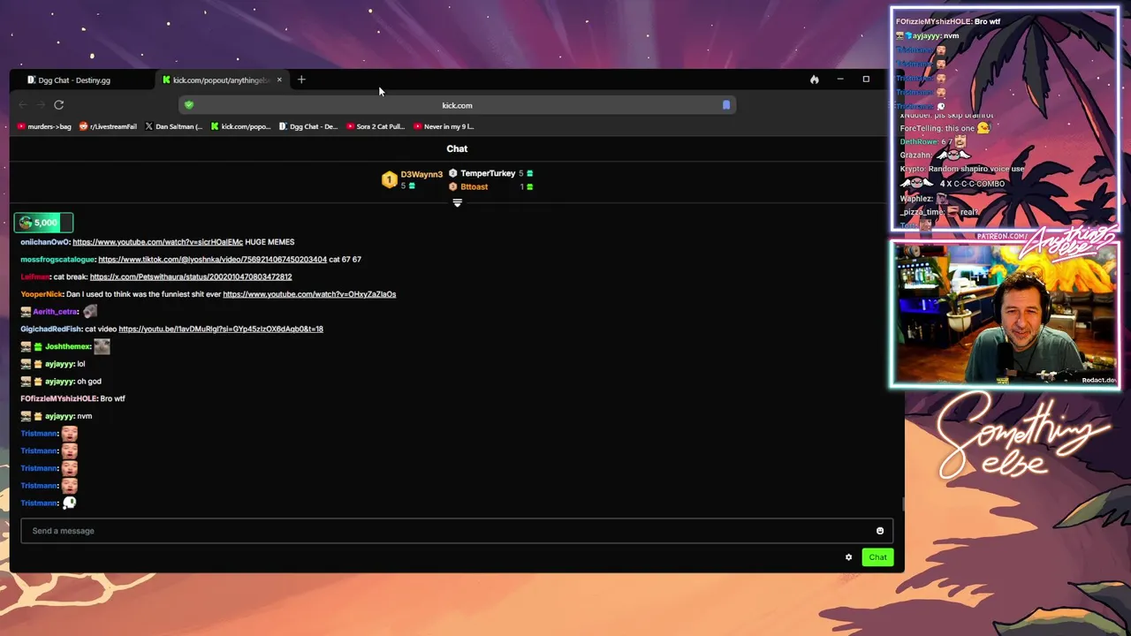Click the chat scrollbar thumb

click(902, 503)
